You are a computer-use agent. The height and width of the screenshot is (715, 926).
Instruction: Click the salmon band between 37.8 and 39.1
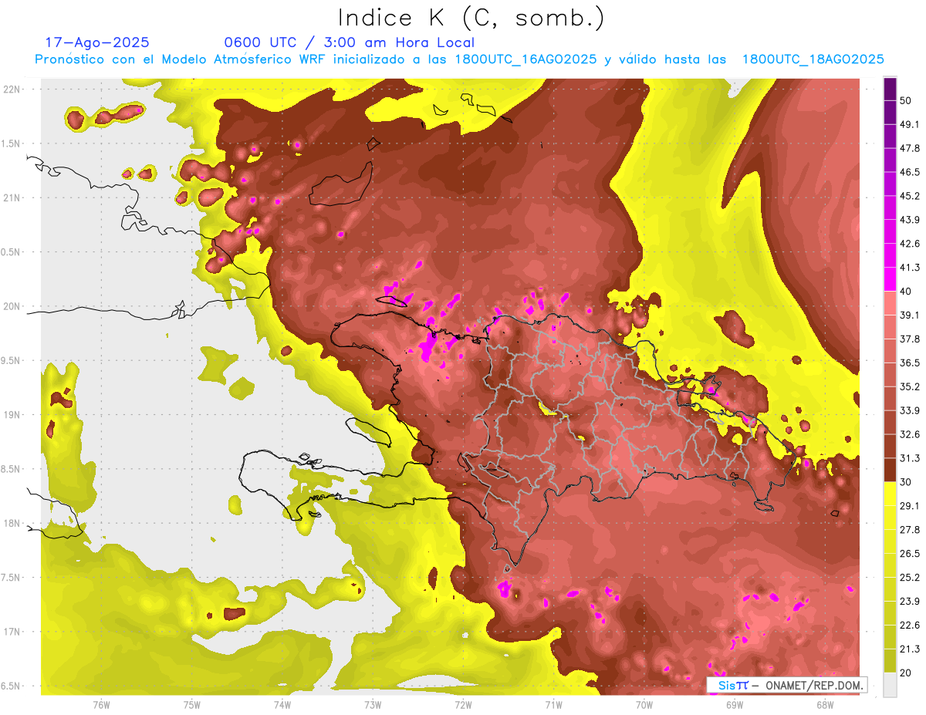tap(890, 327)
